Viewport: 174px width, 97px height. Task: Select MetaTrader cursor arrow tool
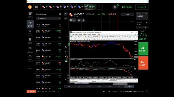pos(71,39)
